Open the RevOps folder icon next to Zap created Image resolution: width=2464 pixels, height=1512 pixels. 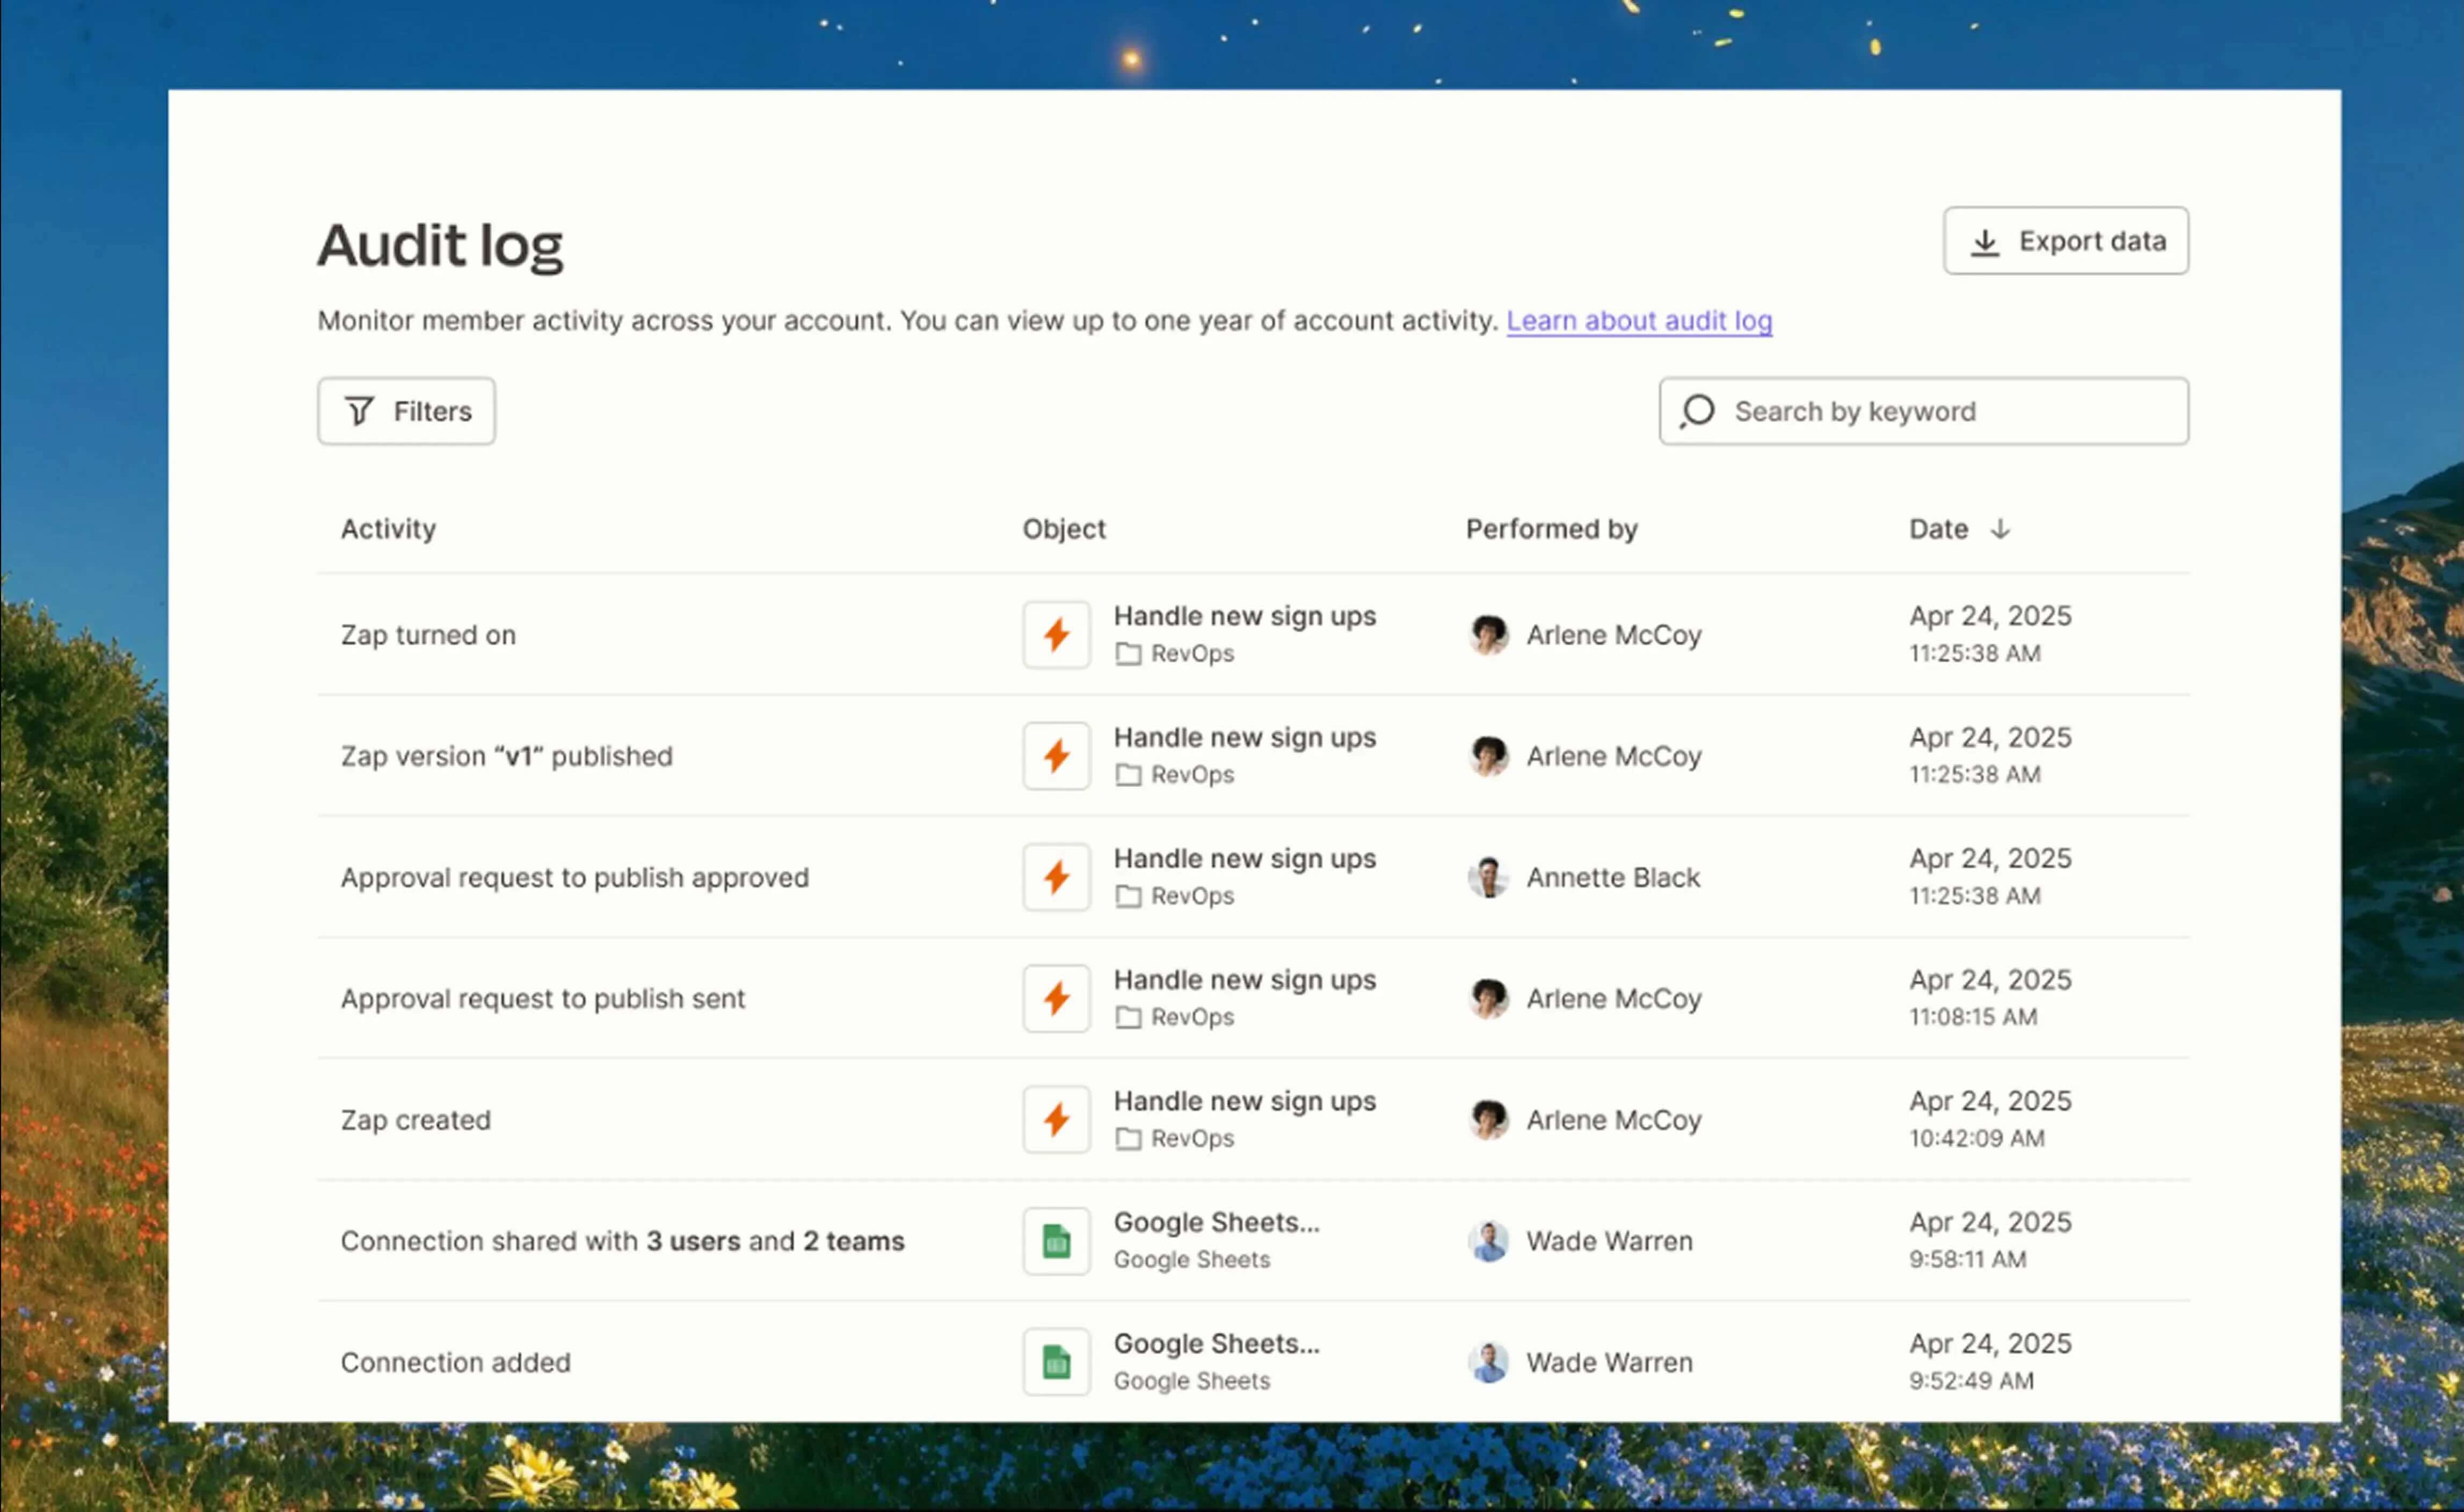[x=1129, y=1138]
